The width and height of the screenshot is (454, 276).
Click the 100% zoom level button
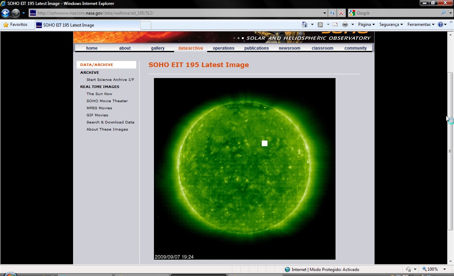click(x=430, y=270)
